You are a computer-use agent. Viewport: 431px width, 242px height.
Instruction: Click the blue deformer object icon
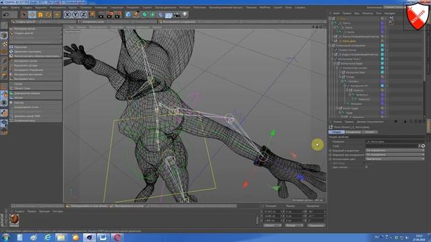[160, 14]
